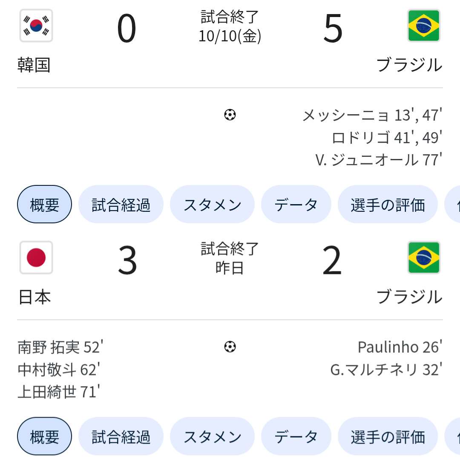Show 選手の評価 tab for Japan–Brazil match
The width and height of the screenshot is (460, 459).
tap(388, 436)
